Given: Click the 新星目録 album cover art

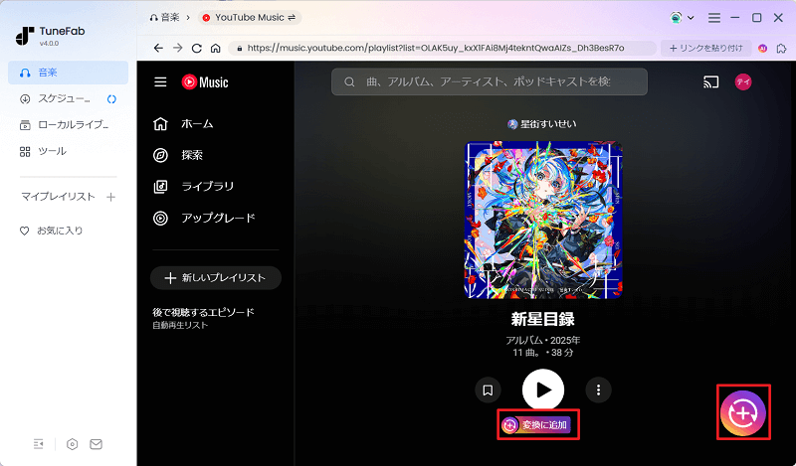Looking at the screenshot, I should point(543,220).
